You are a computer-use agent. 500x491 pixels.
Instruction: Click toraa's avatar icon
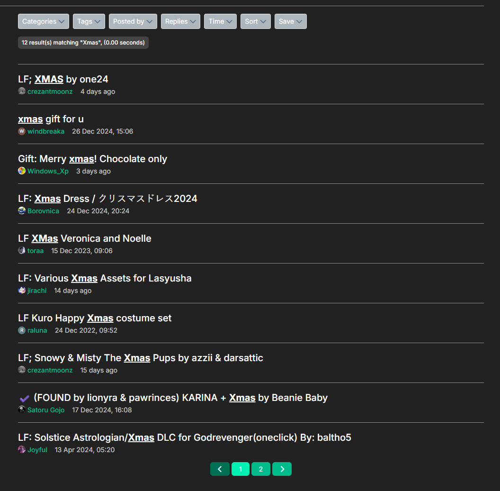[x=22, y=251]
